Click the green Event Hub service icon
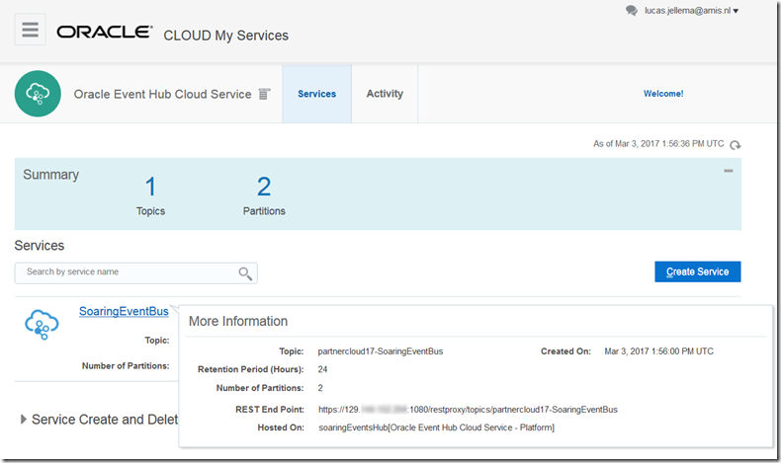This screenshot has height=463, width=781. (x=39, y=94)
